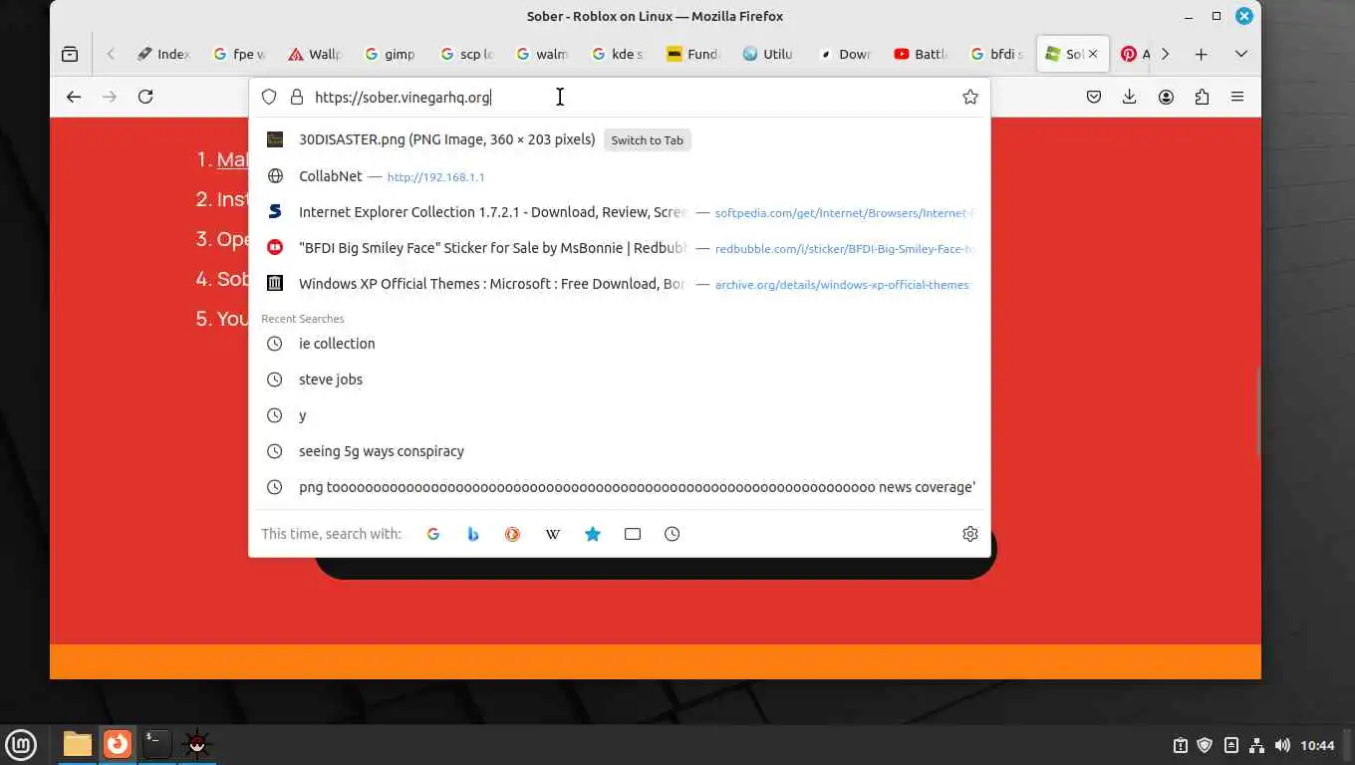
Task: Search this time with Bing
Action: pyautogui.click(x=473, y=534)
